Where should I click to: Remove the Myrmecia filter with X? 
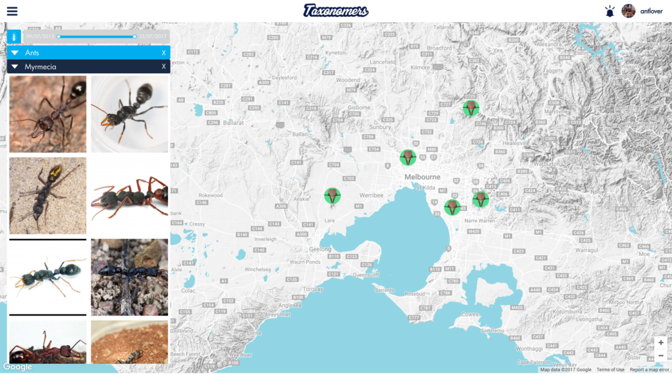[x=163, y=67]
